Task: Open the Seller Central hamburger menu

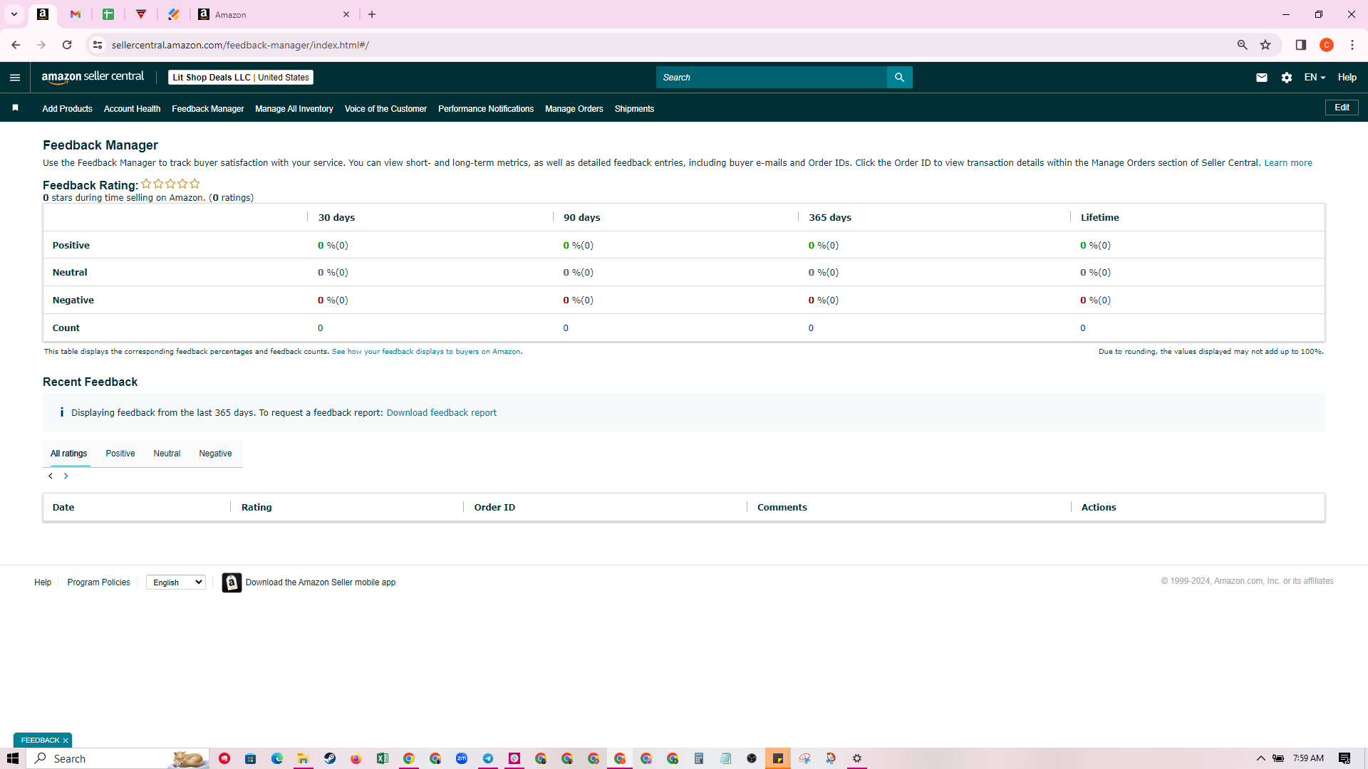Action: pyautogui.click(x=15, y=78)
